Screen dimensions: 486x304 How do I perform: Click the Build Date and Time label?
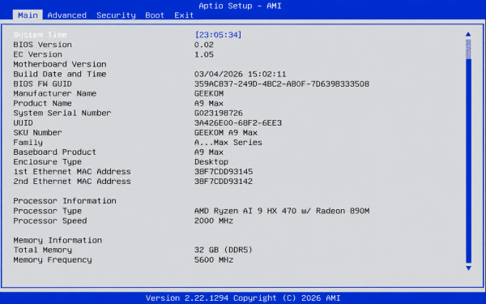pos(60,74)
